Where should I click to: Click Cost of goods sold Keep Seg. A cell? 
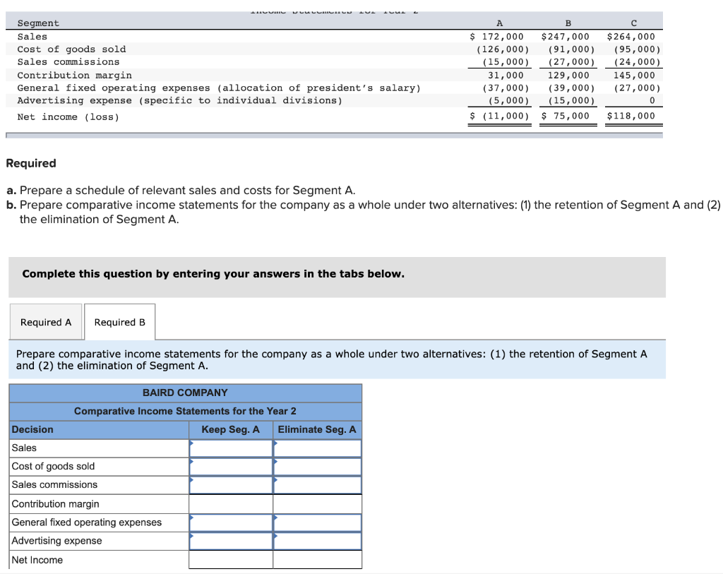[231, 467]
